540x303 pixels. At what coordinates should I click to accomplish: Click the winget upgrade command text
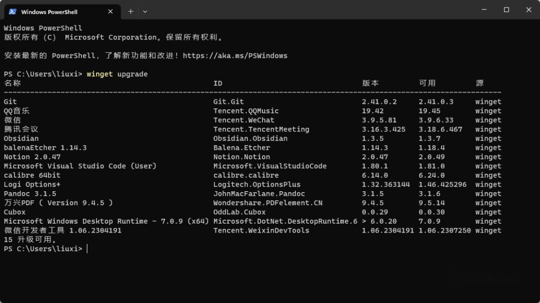pos(117,74)
